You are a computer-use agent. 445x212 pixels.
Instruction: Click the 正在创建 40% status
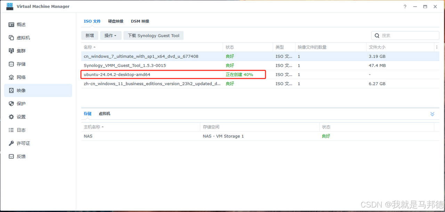coord(240,75)
